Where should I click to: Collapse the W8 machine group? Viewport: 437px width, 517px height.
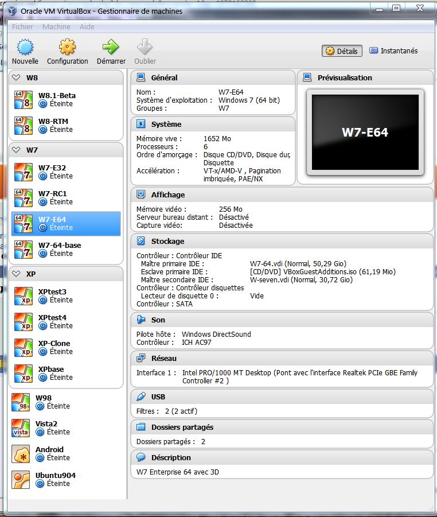click(x=16, y=77)
